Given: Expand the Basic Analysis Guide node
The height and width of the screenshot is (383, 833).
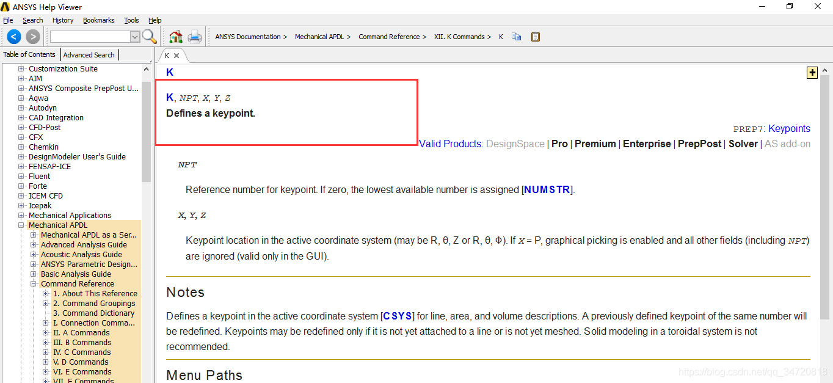Looking at the screenshot, I should [34, 274].
